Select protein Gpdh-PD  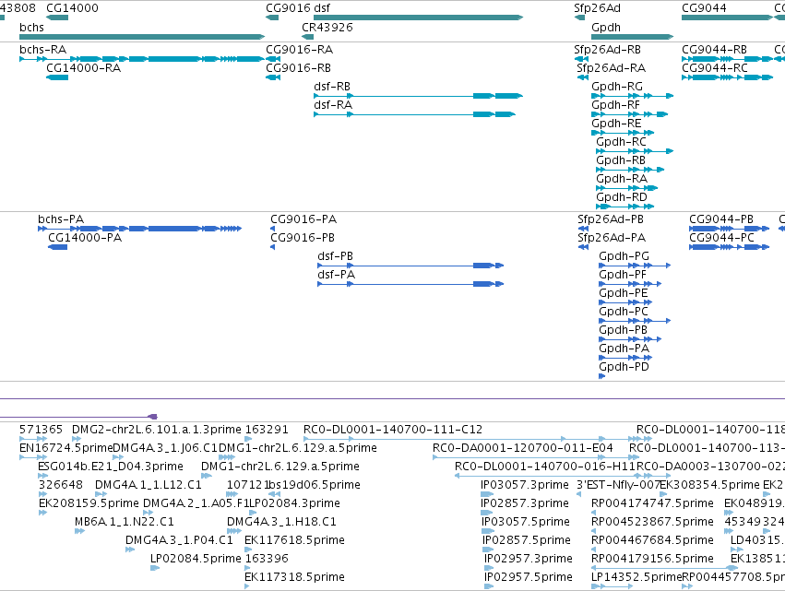602,376
